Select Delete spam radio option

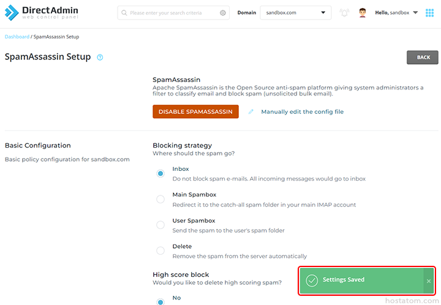(x=160, y=250)
